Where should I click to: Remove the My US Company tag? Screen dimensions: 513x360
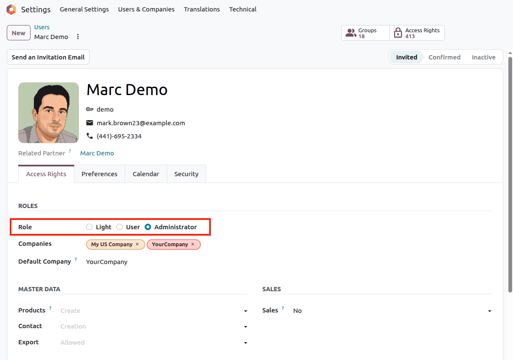pos(137,245)
